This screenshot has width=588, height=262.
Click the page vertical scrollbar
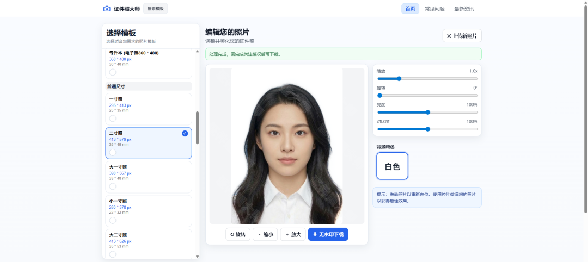[x=586, y=109]
